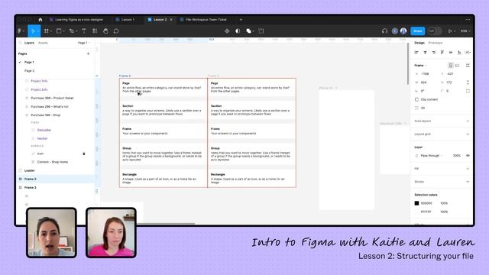Image resolution: width=489 pixels, height=275 pixels.
Task: Open the zoom level dropdown
Action: (465, 31)
